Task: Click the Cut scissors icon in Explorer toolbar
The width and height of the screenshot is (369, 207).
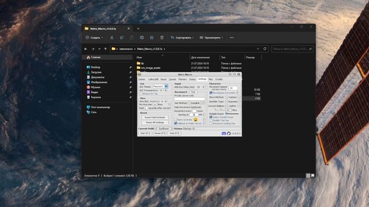Action: point(112,37)
